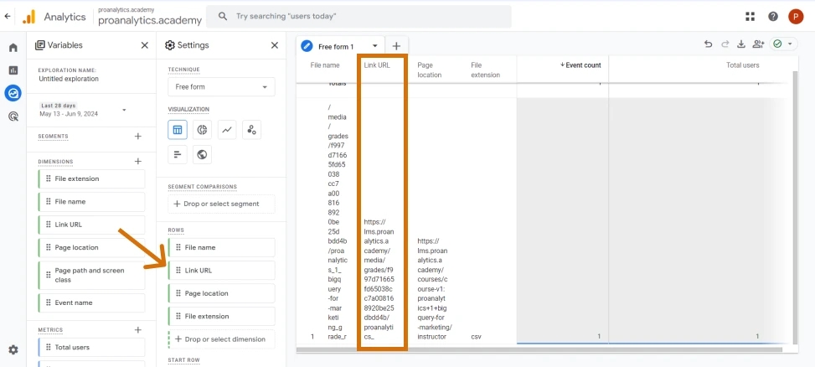Select the geo map visualization
Image resolution: width=815 pixels, height=367 pixels.
pos(202,154)
